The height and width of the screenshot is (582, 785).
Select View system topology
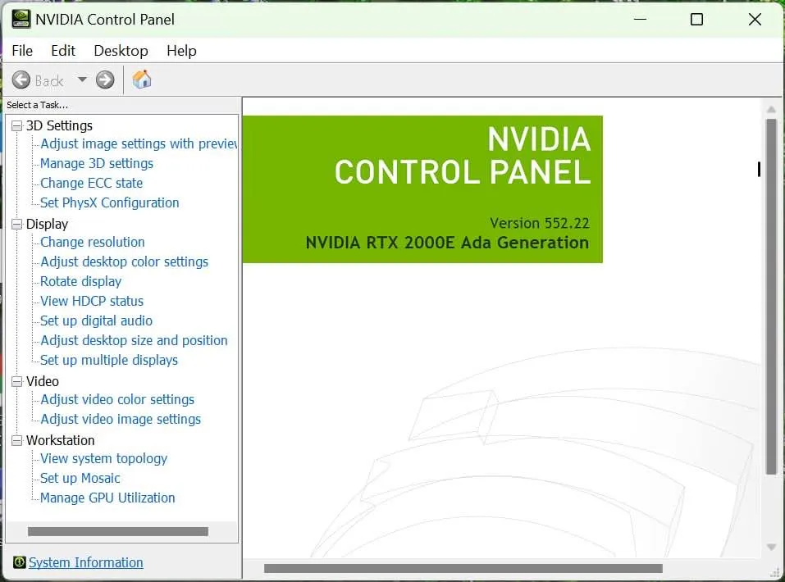point(103,458)
